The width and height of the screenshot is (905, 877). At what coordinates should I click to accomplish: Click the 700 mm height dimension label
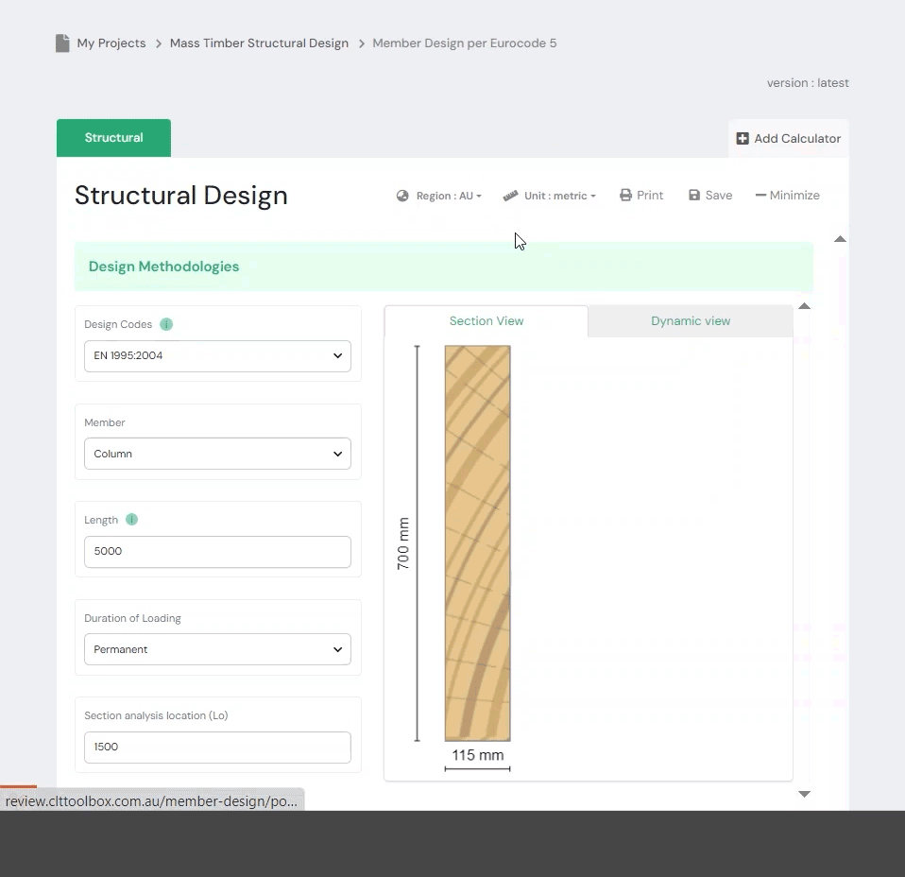402,543
